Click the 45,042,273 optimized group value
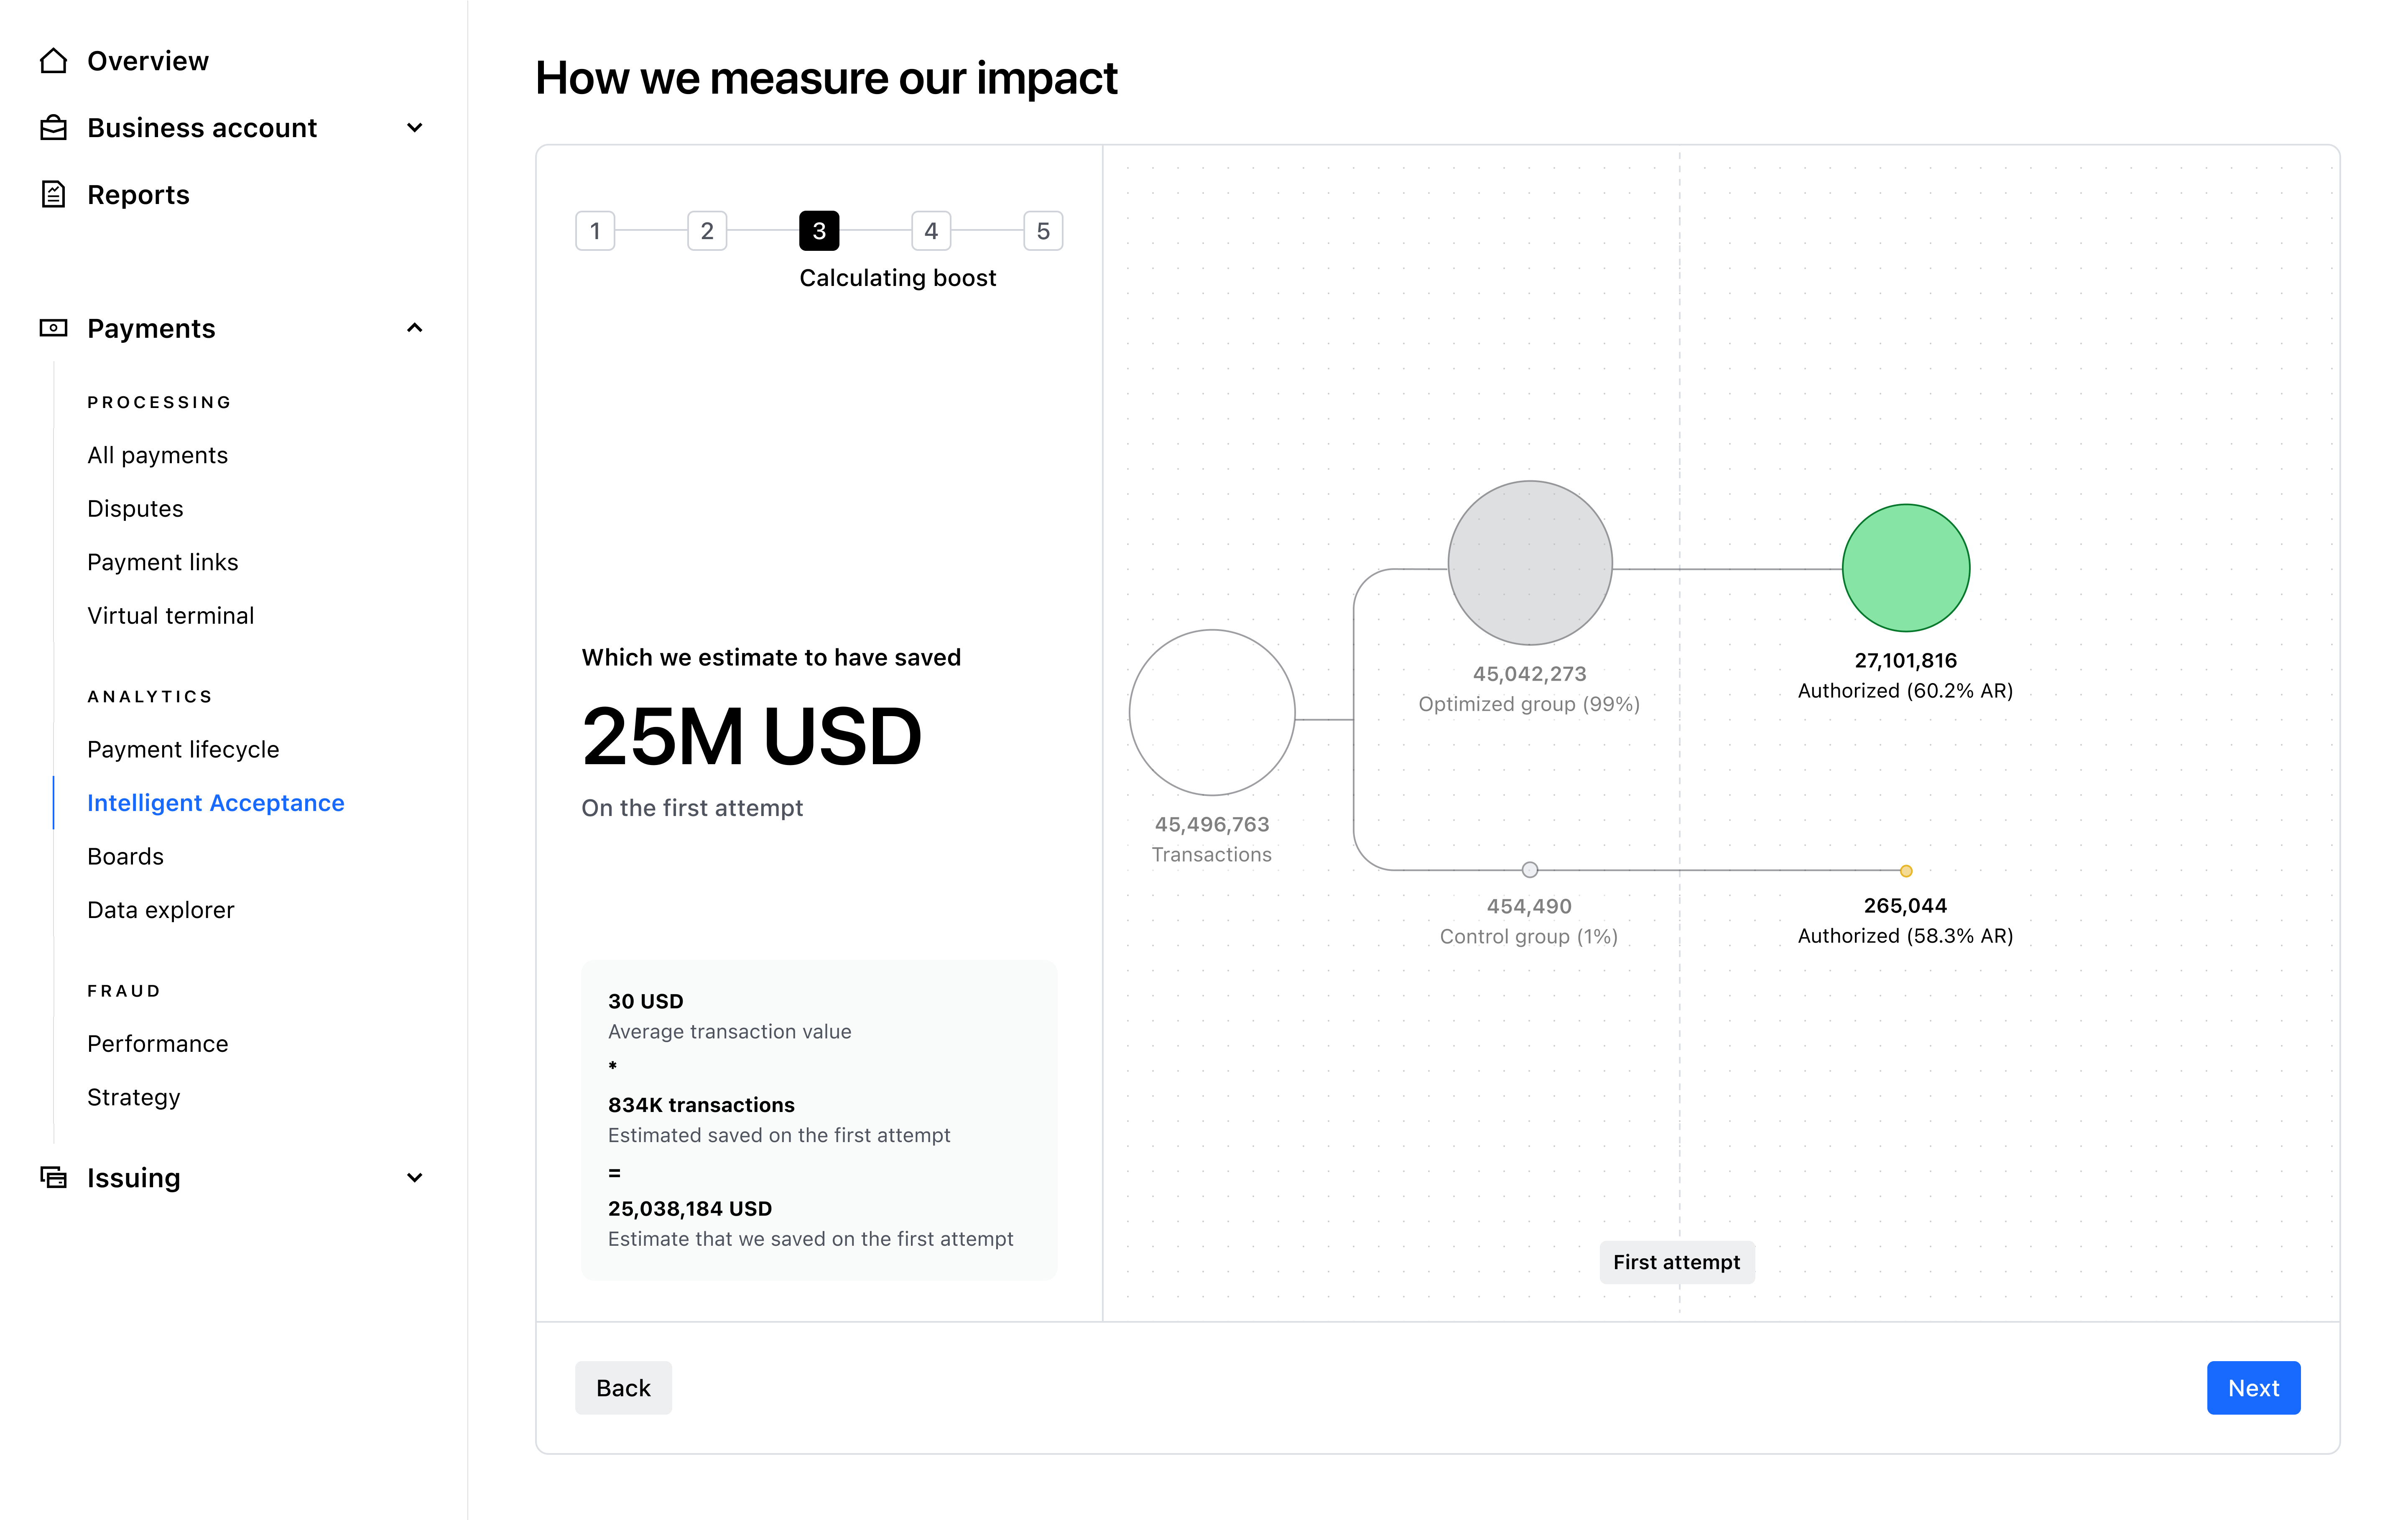Image resolution: width=2408 pixels, height=1520 pixels. pyautogui.click(x=1530, y=674)
